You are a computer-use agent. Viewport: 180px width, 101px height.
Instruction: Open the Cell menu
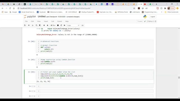[53, 21]
